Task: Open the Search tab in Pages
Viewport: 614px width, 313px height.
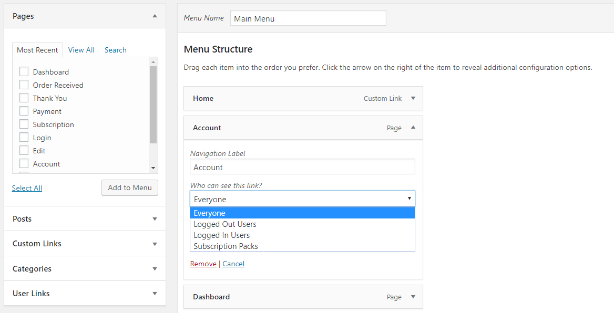Action: tap(116, 50)
